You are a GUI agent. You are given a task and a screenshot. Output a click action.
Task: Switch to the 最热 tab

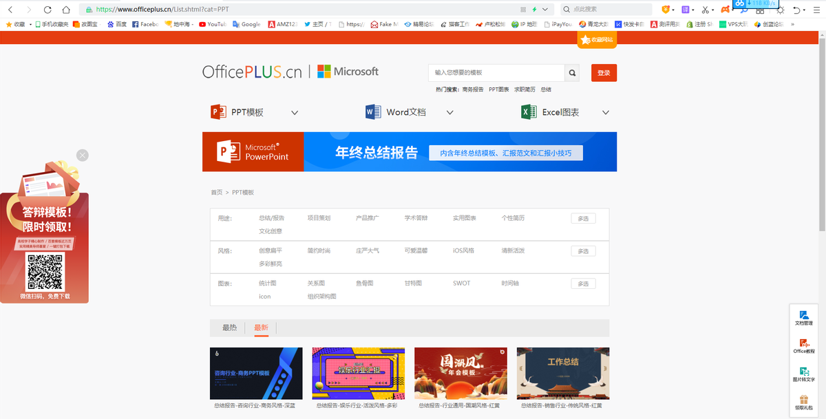(229, 327)
